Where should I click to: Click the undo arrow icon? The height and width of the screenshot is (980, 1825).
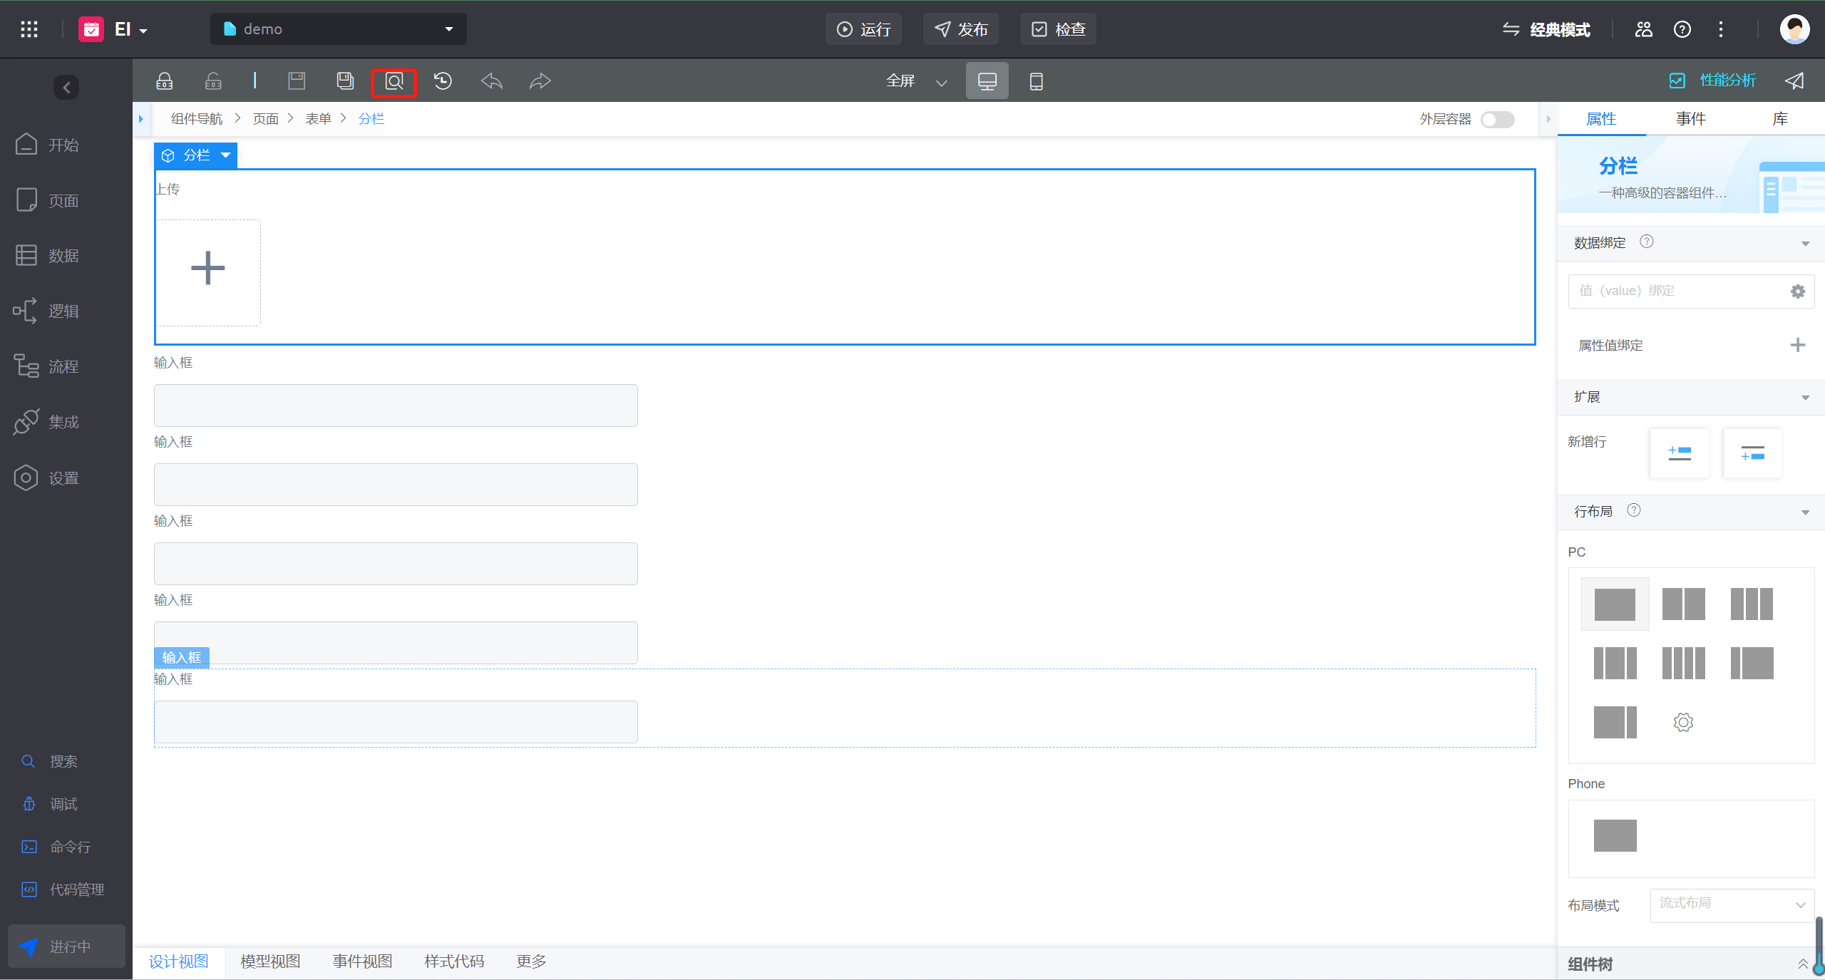[491, 81]
